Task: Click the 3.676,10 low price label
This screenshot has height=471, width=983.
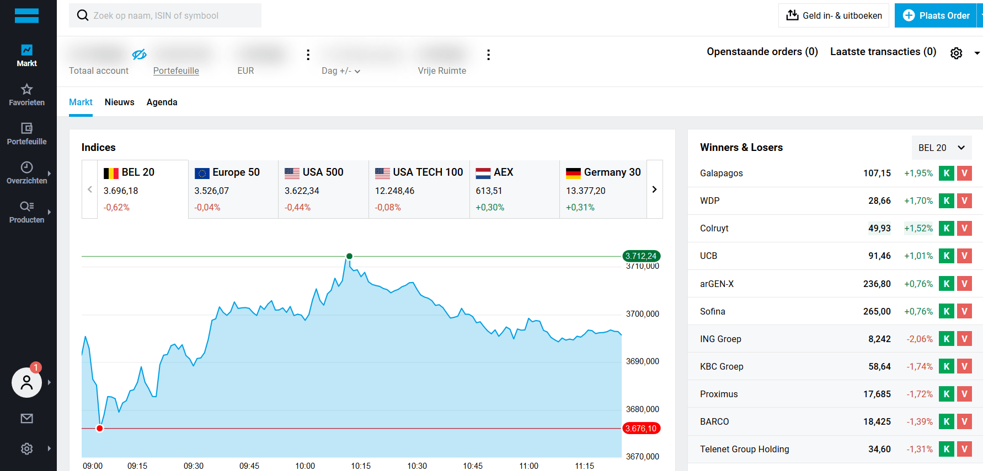Action: point(641,428)
